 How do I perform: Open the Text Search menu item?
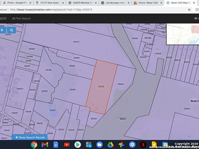click(x=21, y=19)
